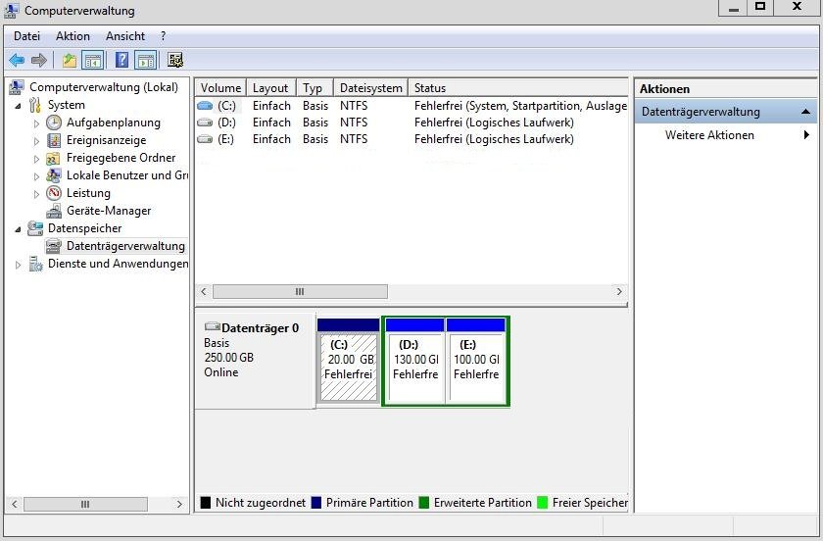
Task: Expand the Leistung node
Action: tap(36, 194)
